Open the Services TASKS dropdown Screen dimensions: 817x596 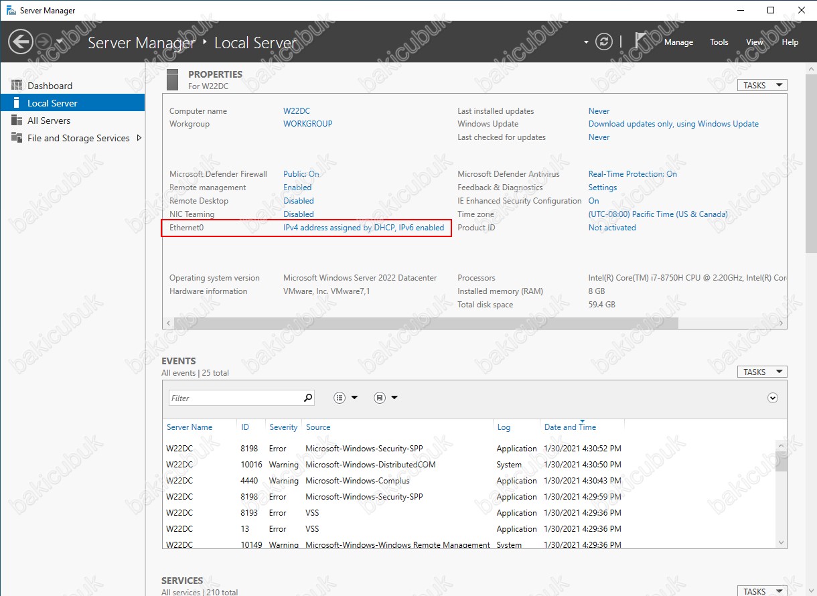pos(762,591)
